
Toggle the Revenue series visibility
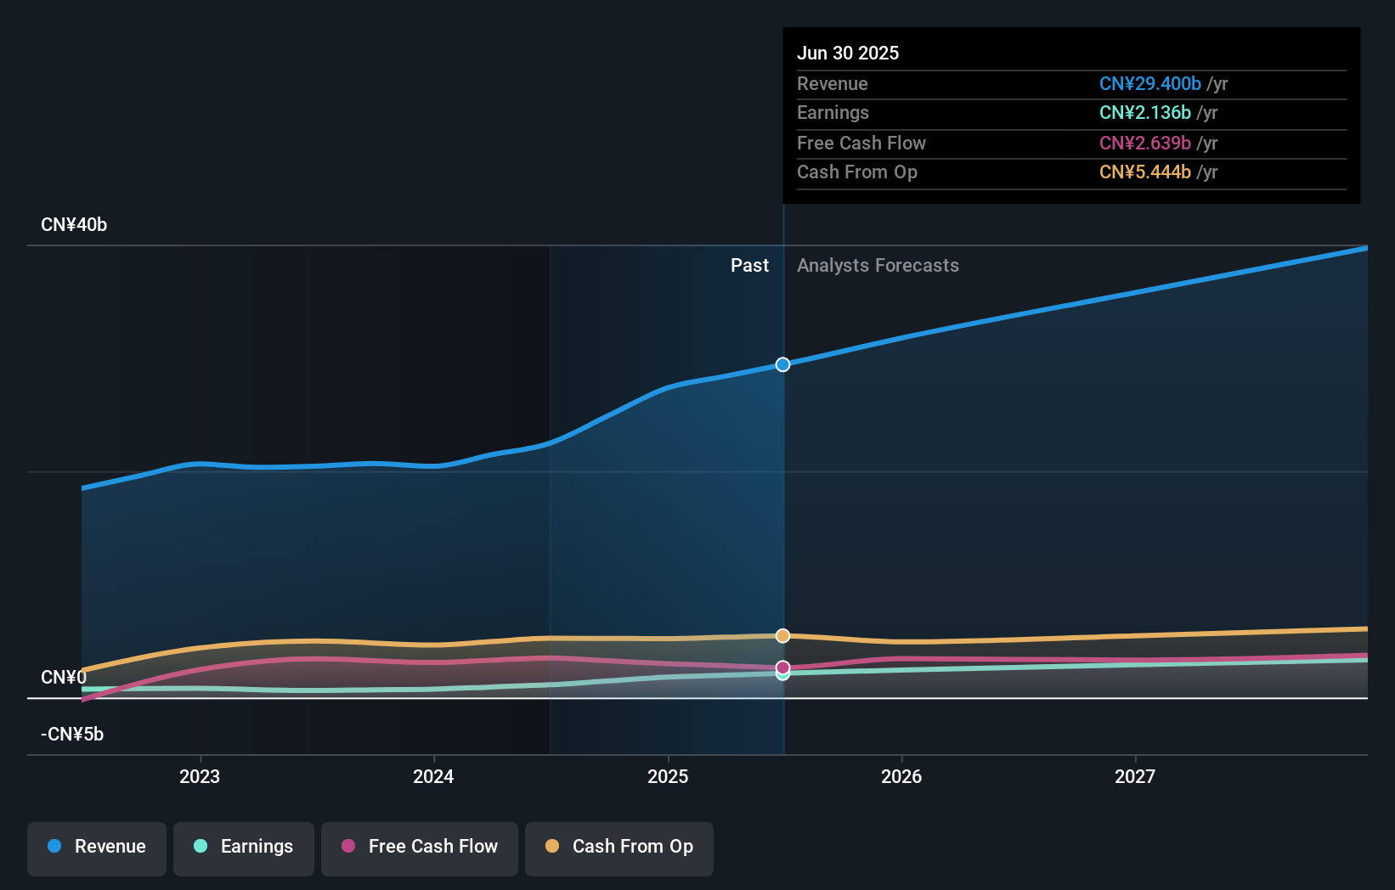[96, 847]
